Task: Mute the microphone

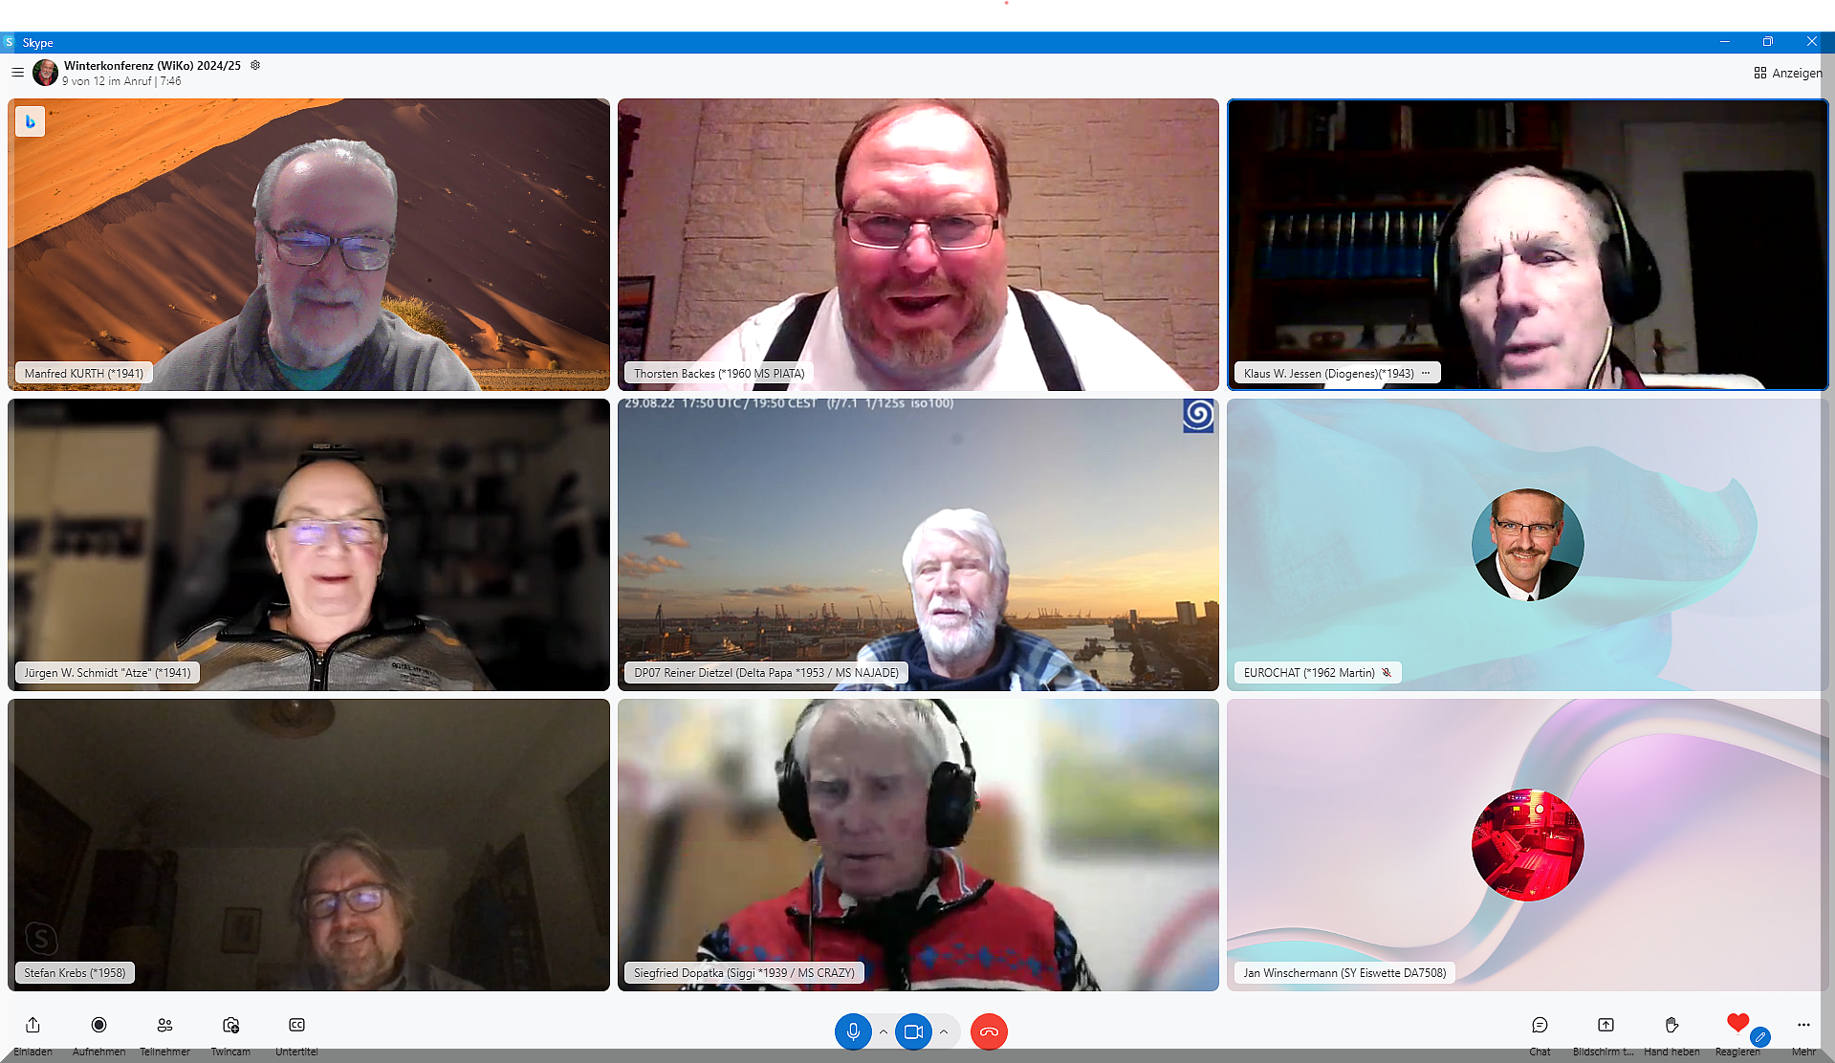Action: click(x=853, y=1031)
